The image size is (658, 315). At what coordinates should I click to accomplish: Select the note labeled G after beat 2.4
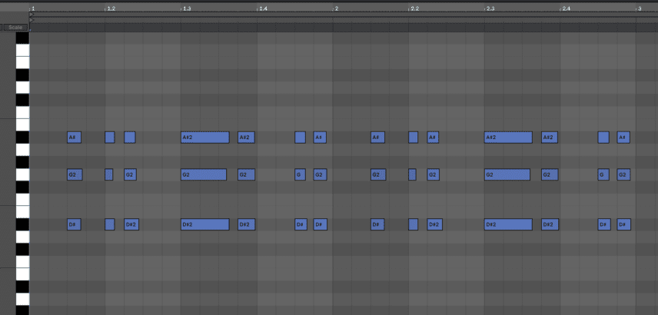(x=603, y=174)
